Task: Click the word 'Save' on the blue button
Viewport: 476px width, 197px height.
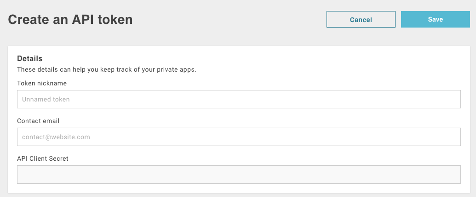Action: [x=435, y=19]
